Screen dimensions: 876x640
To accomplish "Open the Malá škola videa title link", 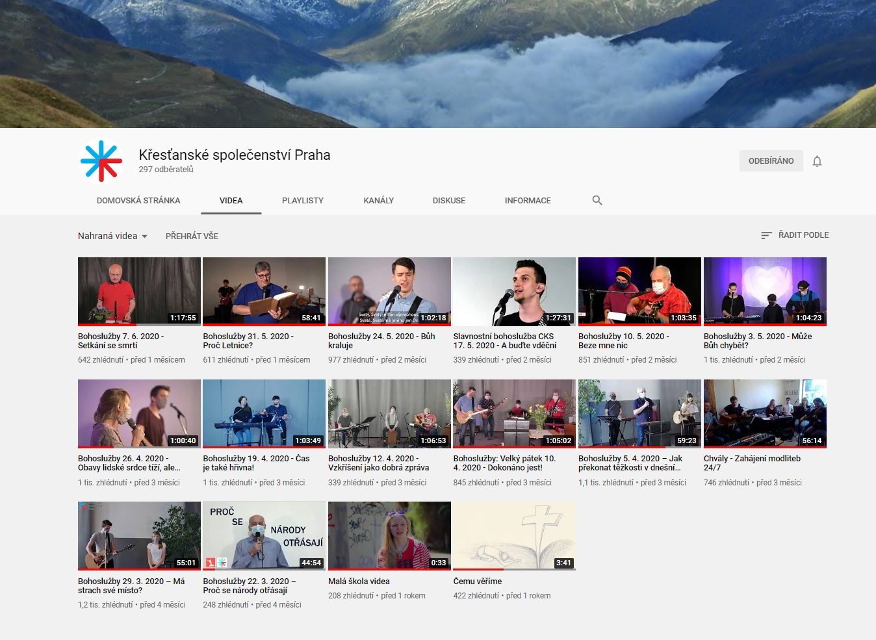I will 359,582.
